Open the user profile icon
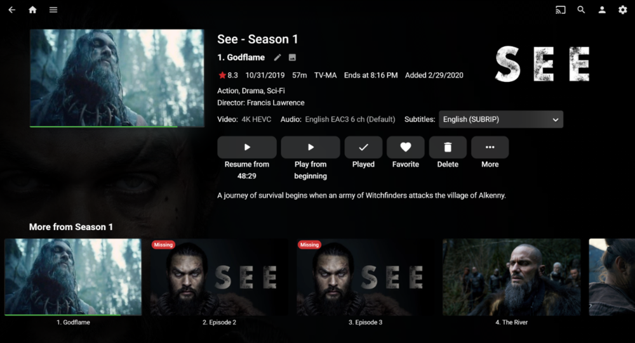This screenshot has height=343, width=635. pyautogui.click(x=602, y=10)
